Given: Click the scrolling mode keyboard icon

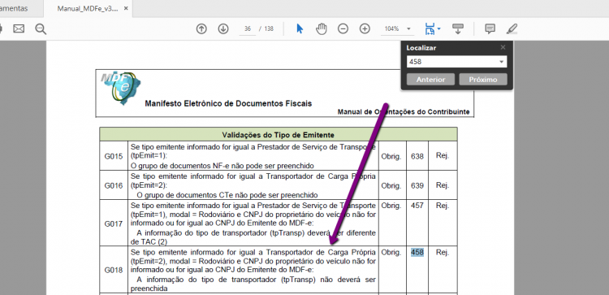Looking at the screenshot, I should tap(458, 28).
